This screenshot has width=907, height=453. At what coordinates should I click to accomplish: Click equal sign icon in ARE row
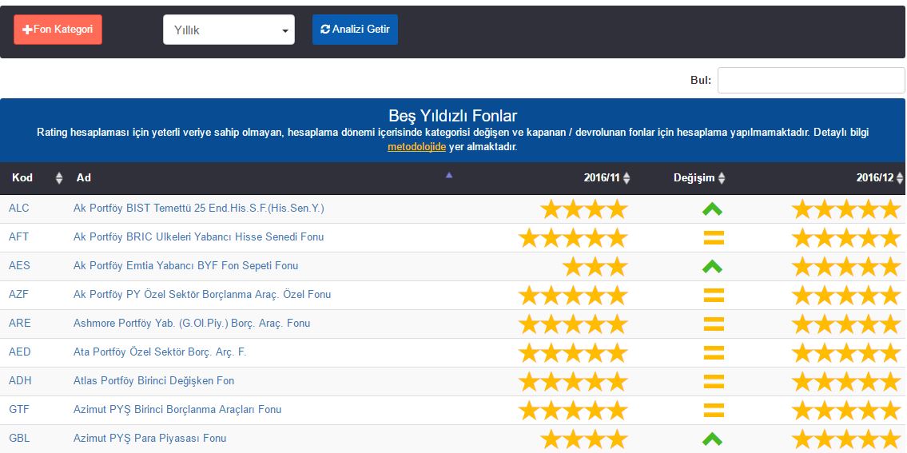(714, 324)
